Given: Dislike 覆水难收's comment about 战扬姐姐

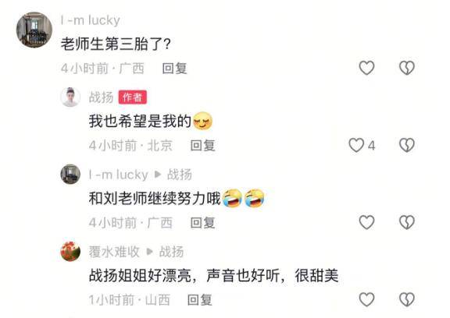Looking at the screenshot, I should (x=407, y=299).
